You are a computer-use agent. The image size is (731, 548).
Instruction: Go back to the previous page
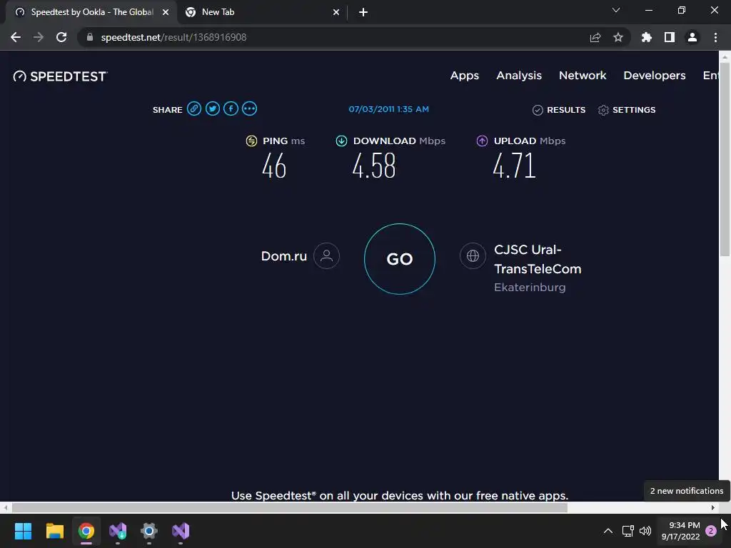click(x=16, y=37)
